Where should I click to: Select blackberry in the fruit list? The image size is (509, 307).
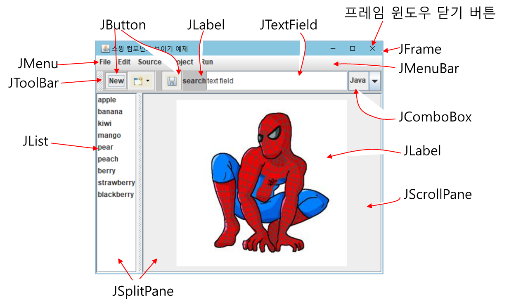click(116, 195)
